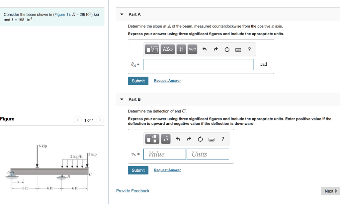Click the subscript/superscript arrows icon
This screenshot has width=340, height=204.
(x=181, y=49)
